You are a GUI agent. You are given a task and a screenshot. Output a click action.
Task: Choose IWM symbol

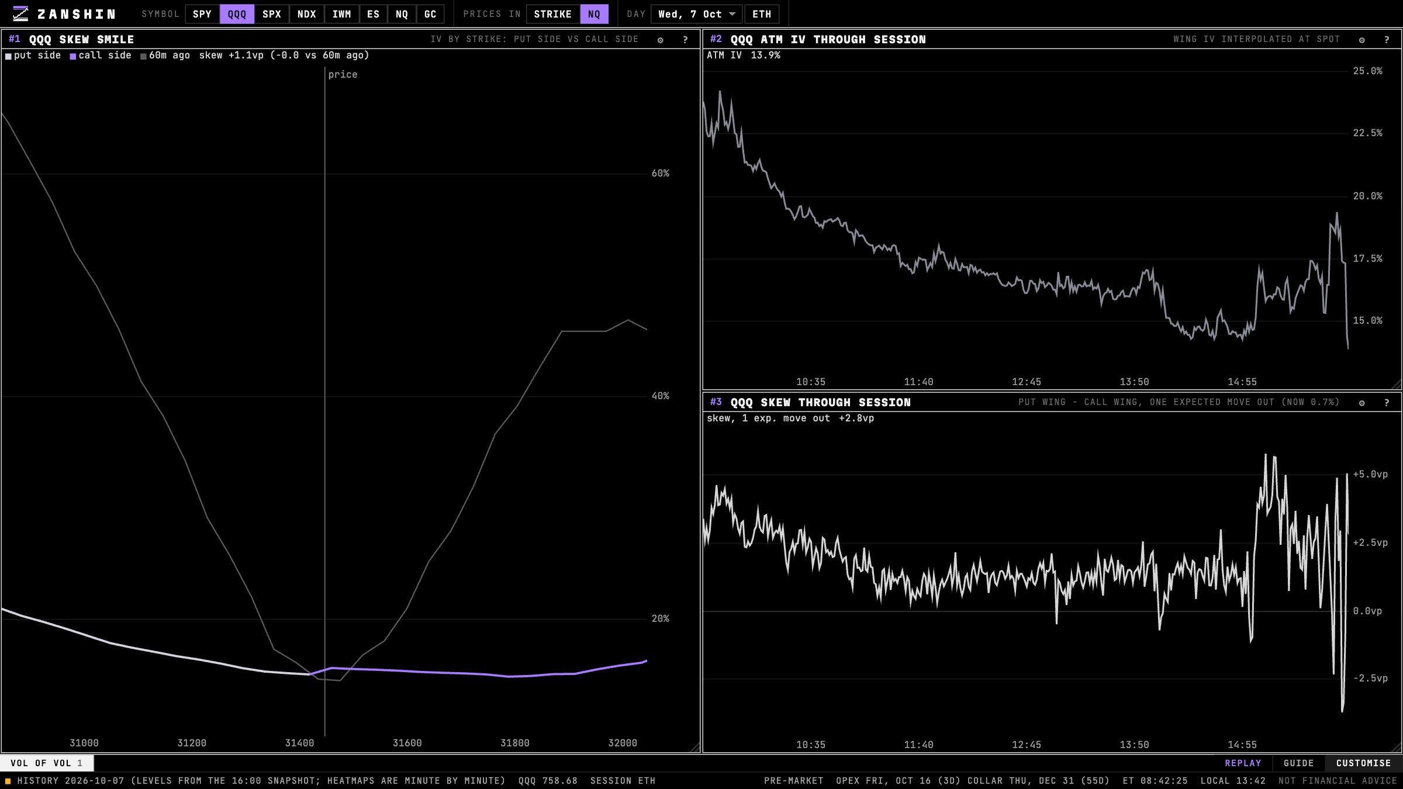341,14
